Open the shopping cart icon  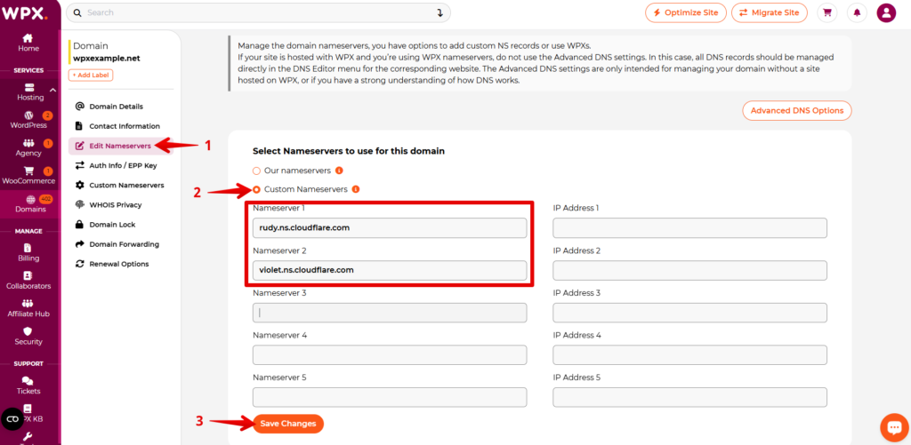[826, 12]
